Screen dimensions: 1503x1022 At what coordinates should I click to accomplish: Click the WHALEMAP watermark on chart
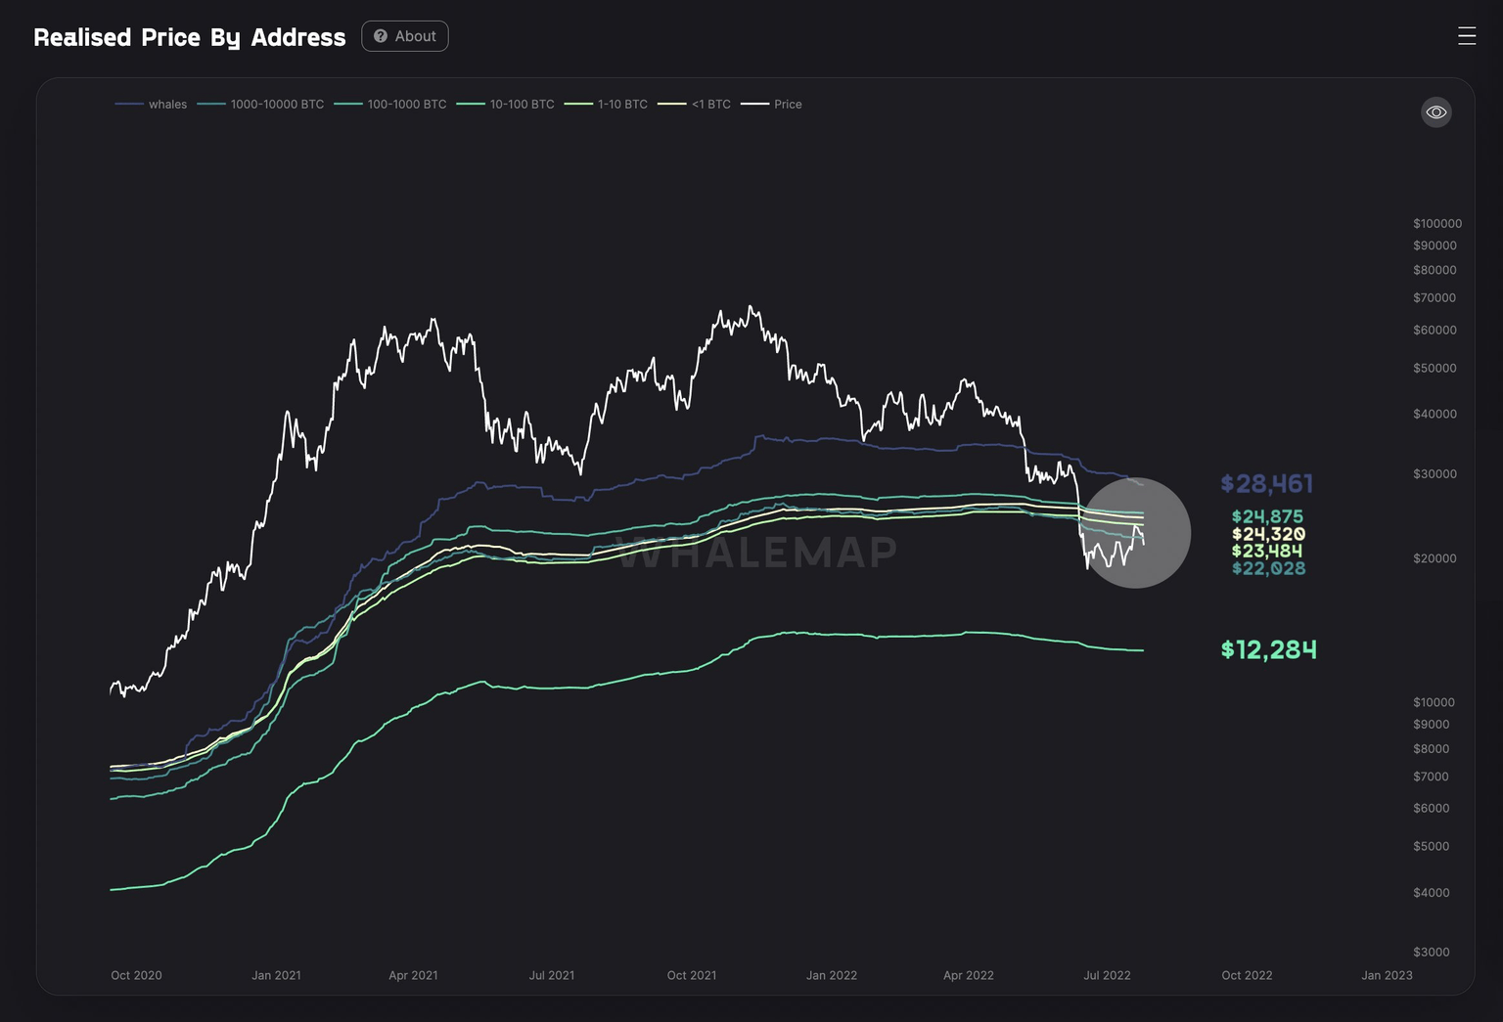pos(758,553)
